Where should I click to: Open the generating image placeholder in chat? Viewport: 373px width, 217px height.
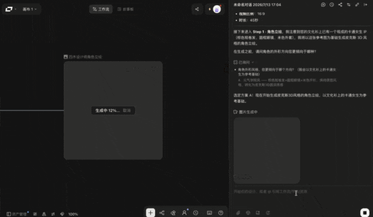(267, 150)
